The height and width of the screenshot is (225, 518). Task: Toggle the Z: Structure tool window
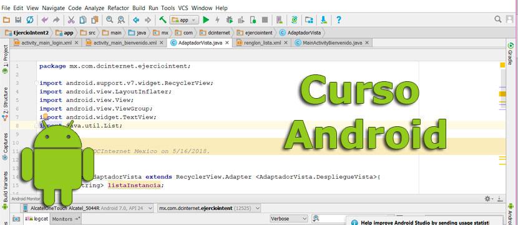[x=6, y=104]
